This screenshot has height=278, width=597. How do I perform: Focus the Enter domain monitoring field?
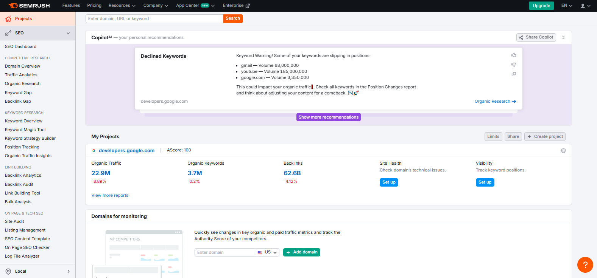(x=225, y=252)
